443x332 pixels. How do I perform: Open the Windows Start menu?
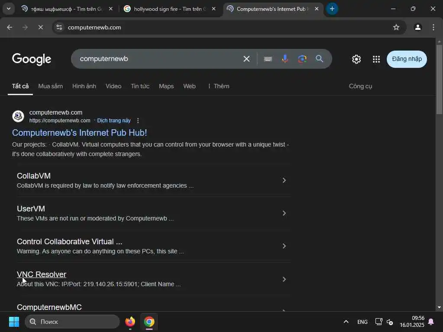pos(14,322)
